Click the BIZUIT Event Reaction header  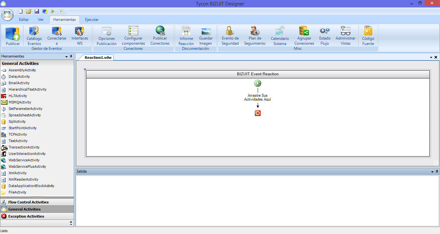point(258,74)
